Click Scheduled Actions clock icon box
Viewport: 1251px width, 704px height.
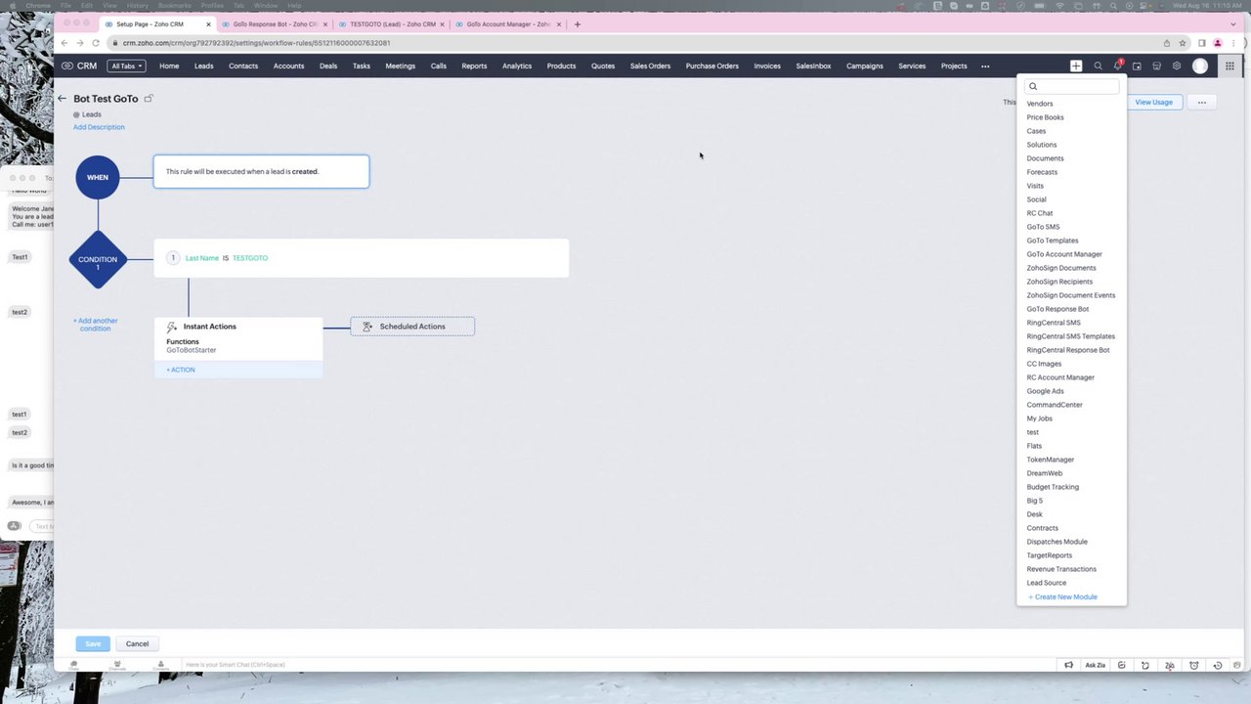[412, 327]
